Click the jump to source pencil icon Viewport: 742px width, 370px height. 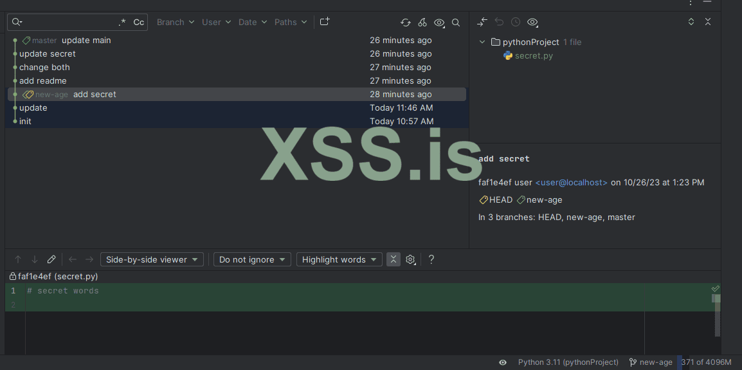(x=51, y=259)
